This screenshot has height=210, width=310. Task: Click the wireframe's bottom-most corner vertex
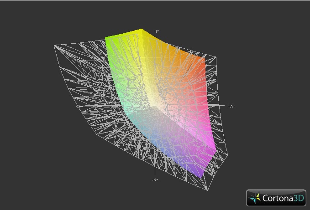pyautogui.click(x=207, y=190)
